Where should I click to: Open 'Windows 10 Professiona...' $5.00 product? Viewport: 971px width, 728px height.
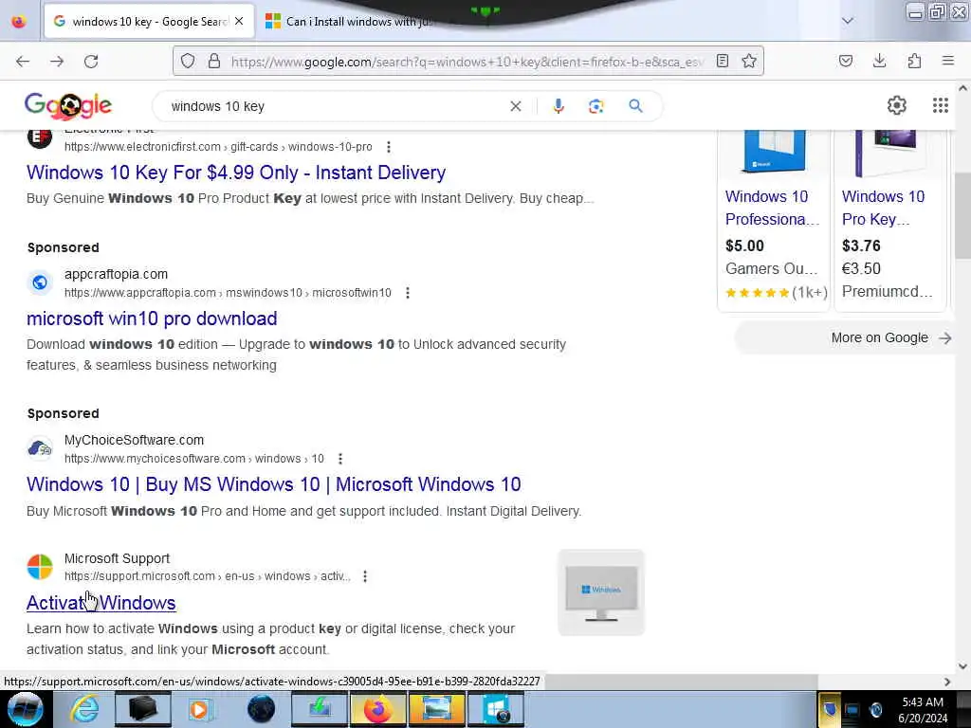(x=772, y=208)
